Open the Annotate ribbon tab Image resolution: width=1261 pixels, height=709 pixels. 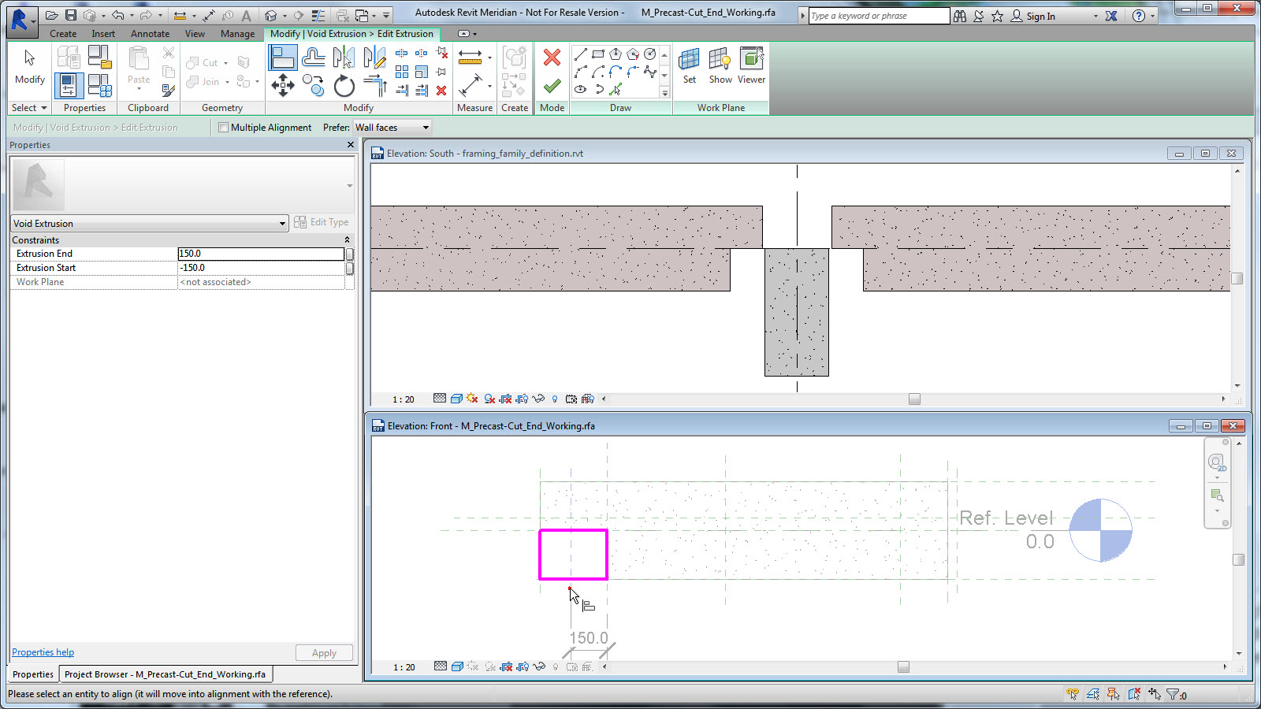[150, 34]
